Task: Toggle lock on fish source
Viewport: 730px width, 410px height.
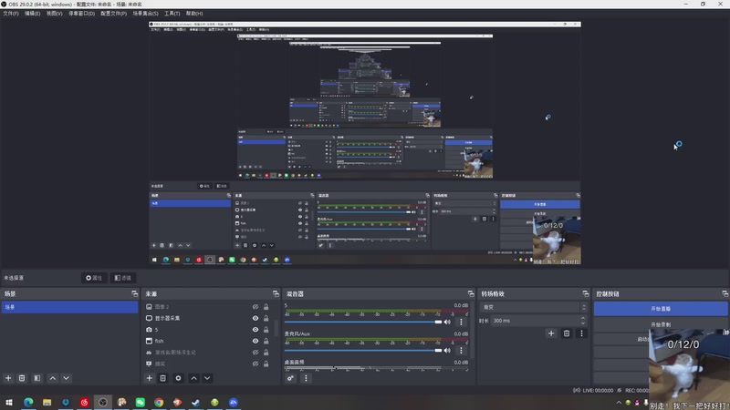Action: click(266, 341)
